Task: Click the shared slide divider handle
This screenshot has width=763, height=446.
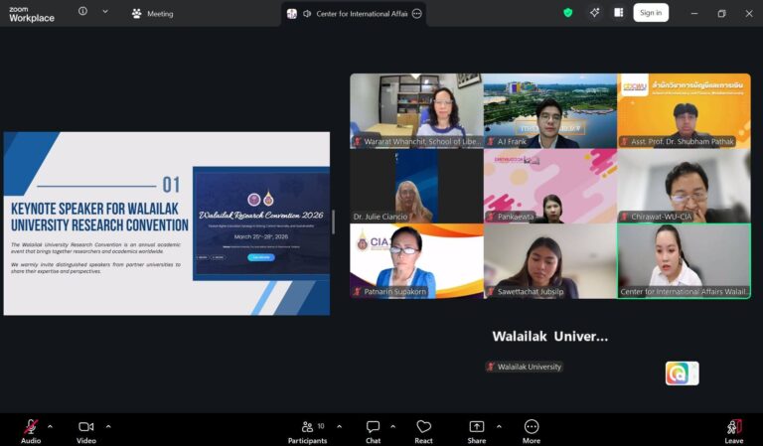Action: click(x=334, y=223)
